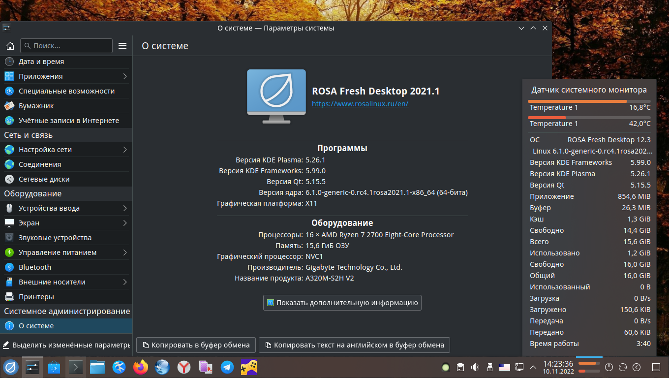669x378 pixels.
Task: Open the removable devices tray icon
Action: click(489, 367)
